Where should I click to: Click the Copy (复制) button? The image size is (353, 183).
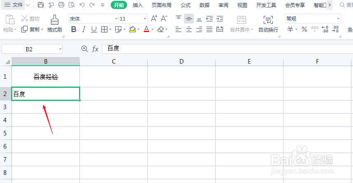click(x=32, y=30)
